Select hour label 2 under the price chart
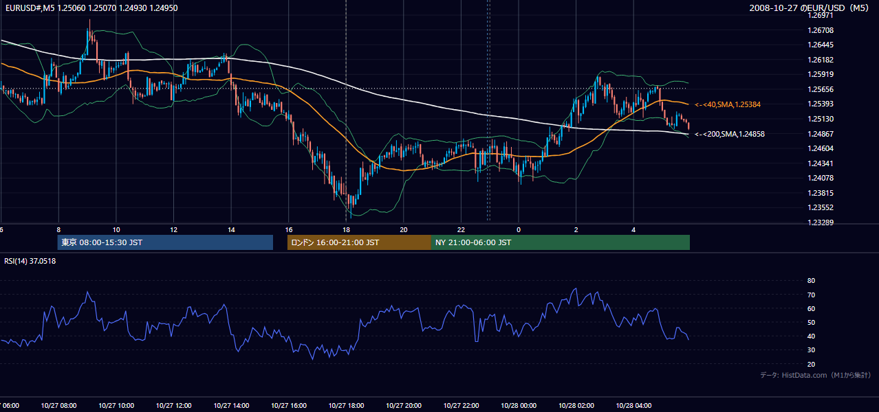The width and height of the screenshot is (879, 412). coord(576,229)
